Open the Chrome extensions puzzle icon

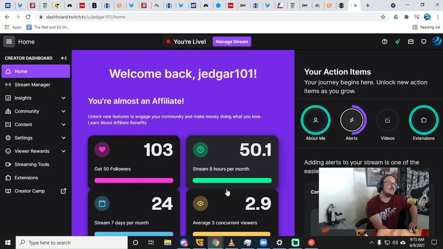[406, 17]
